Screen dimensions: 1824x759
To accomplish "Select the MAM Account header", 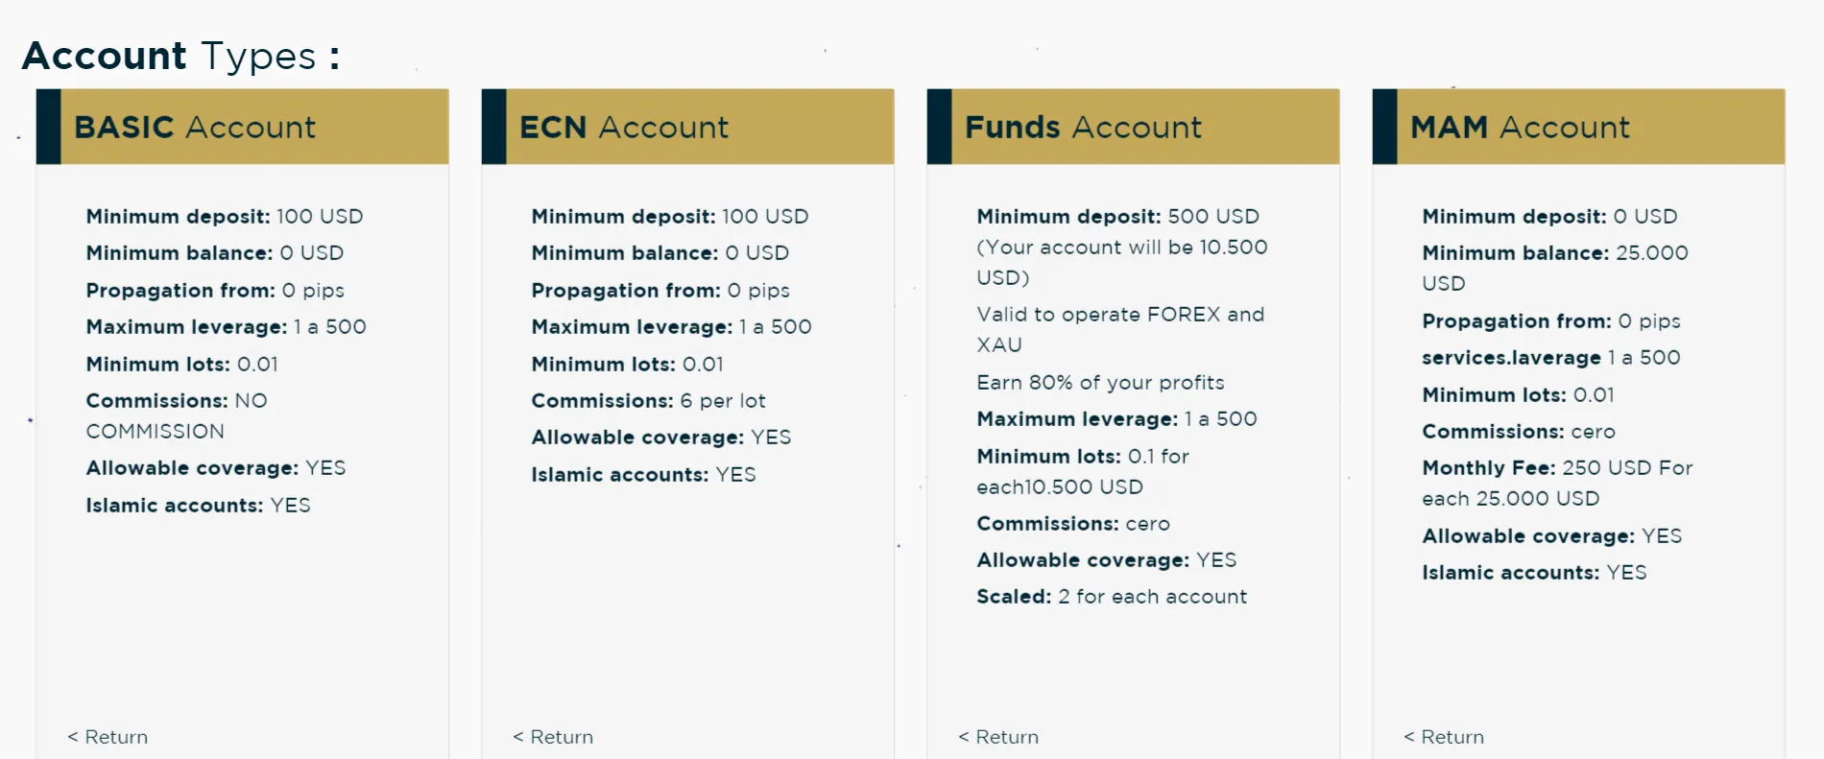I will (1578, 127).
